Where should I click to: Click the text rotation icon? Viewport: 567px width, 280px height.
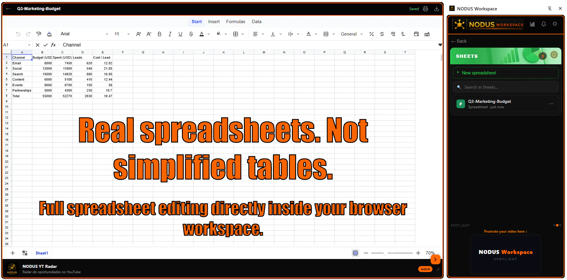click(309, 34)
